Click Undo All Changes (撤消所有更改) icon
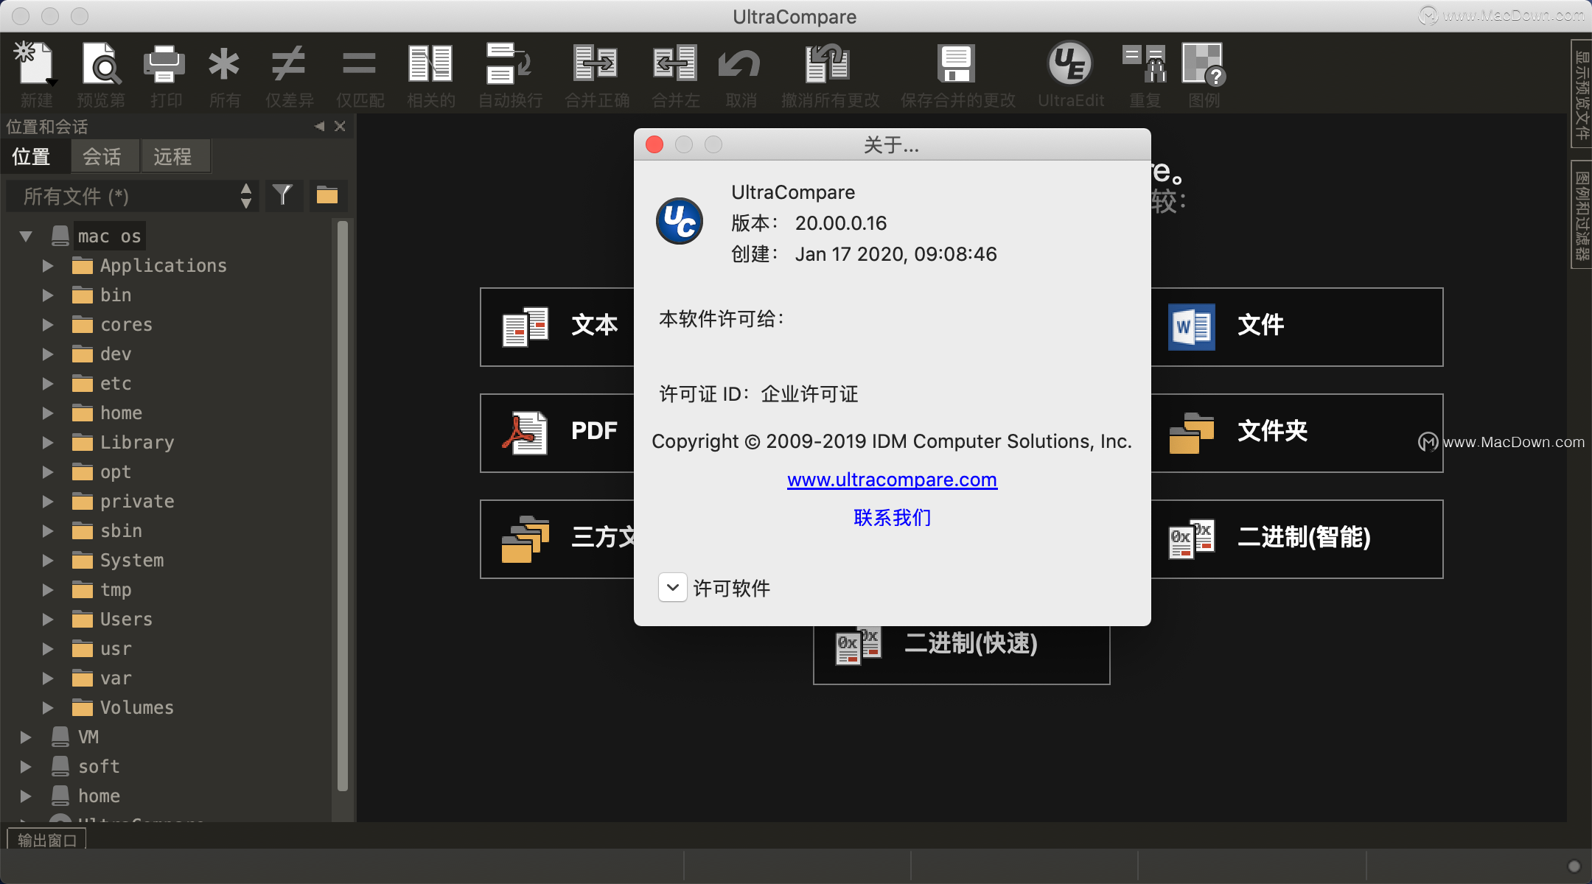This screenshot has width=1592, height=884. [x=828, y=65]
